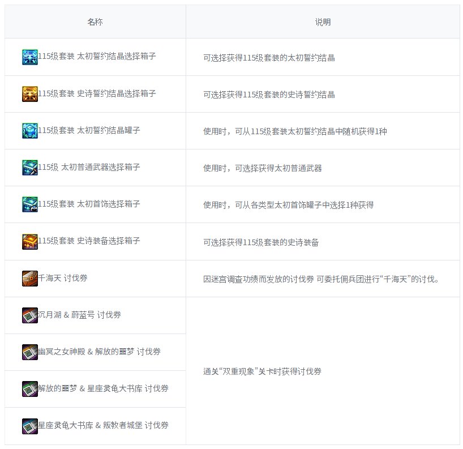Click the 名称 column header
The image size is (463, 449).
pyautogui.click(x=95, y=22)
